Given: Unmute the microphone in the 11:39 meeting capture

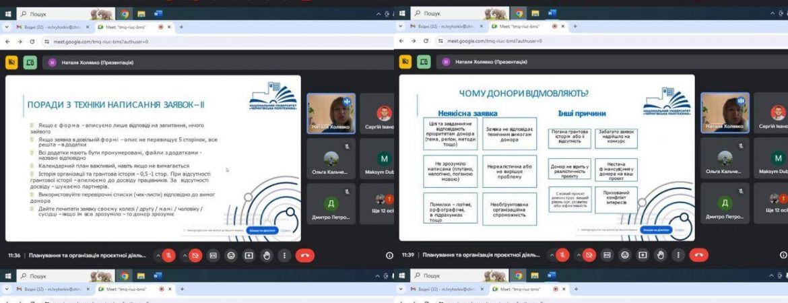Looking at the screenshot, I should (563, 255).
